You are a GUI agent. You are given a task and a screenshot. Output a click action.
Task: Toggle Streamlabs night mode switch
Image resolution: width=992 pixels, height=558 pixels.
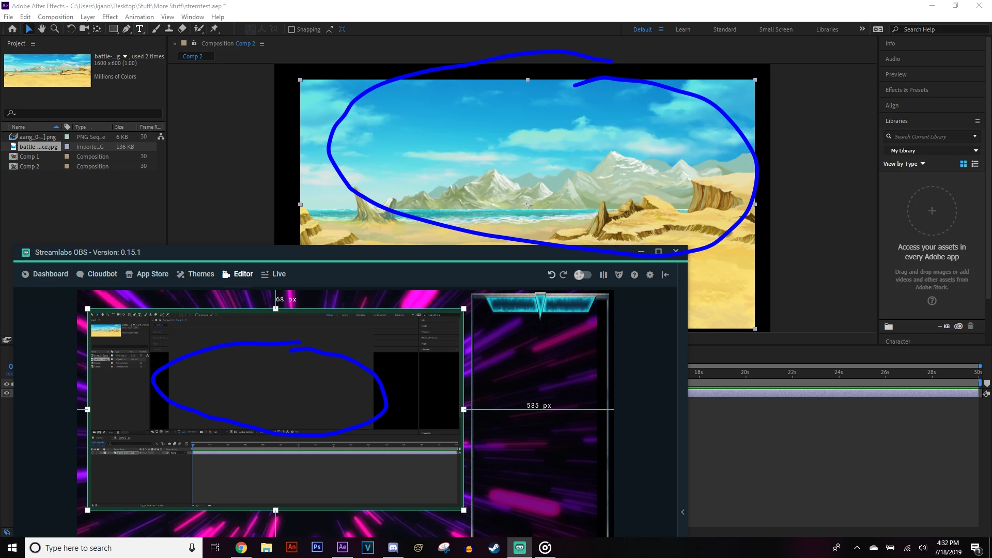(583, 275)
